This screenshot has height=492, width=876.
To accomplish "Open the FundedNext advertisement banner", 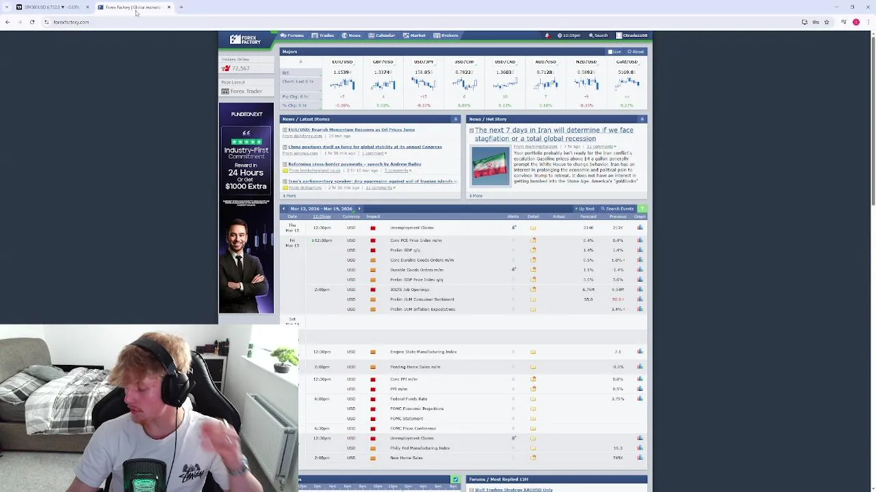I will tap(246, 208).
